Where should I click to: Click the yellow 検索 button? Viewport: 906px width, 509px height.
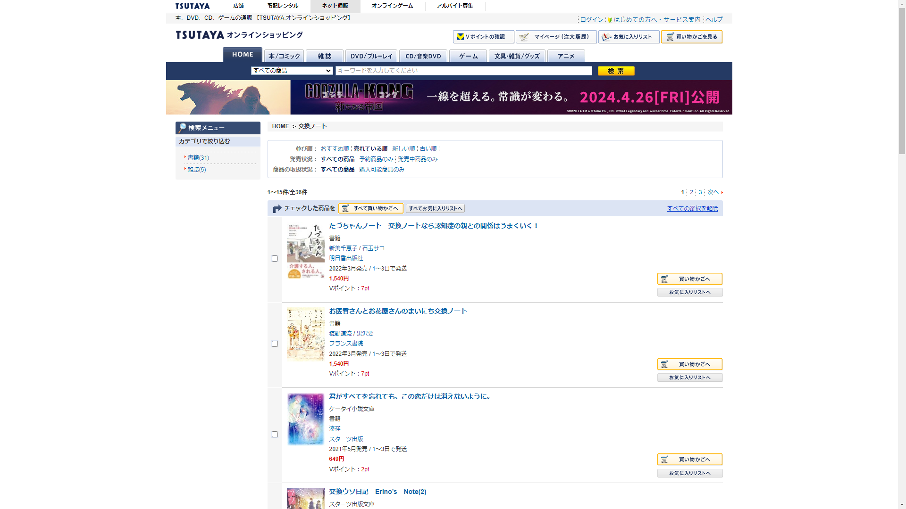pos(616,71)
